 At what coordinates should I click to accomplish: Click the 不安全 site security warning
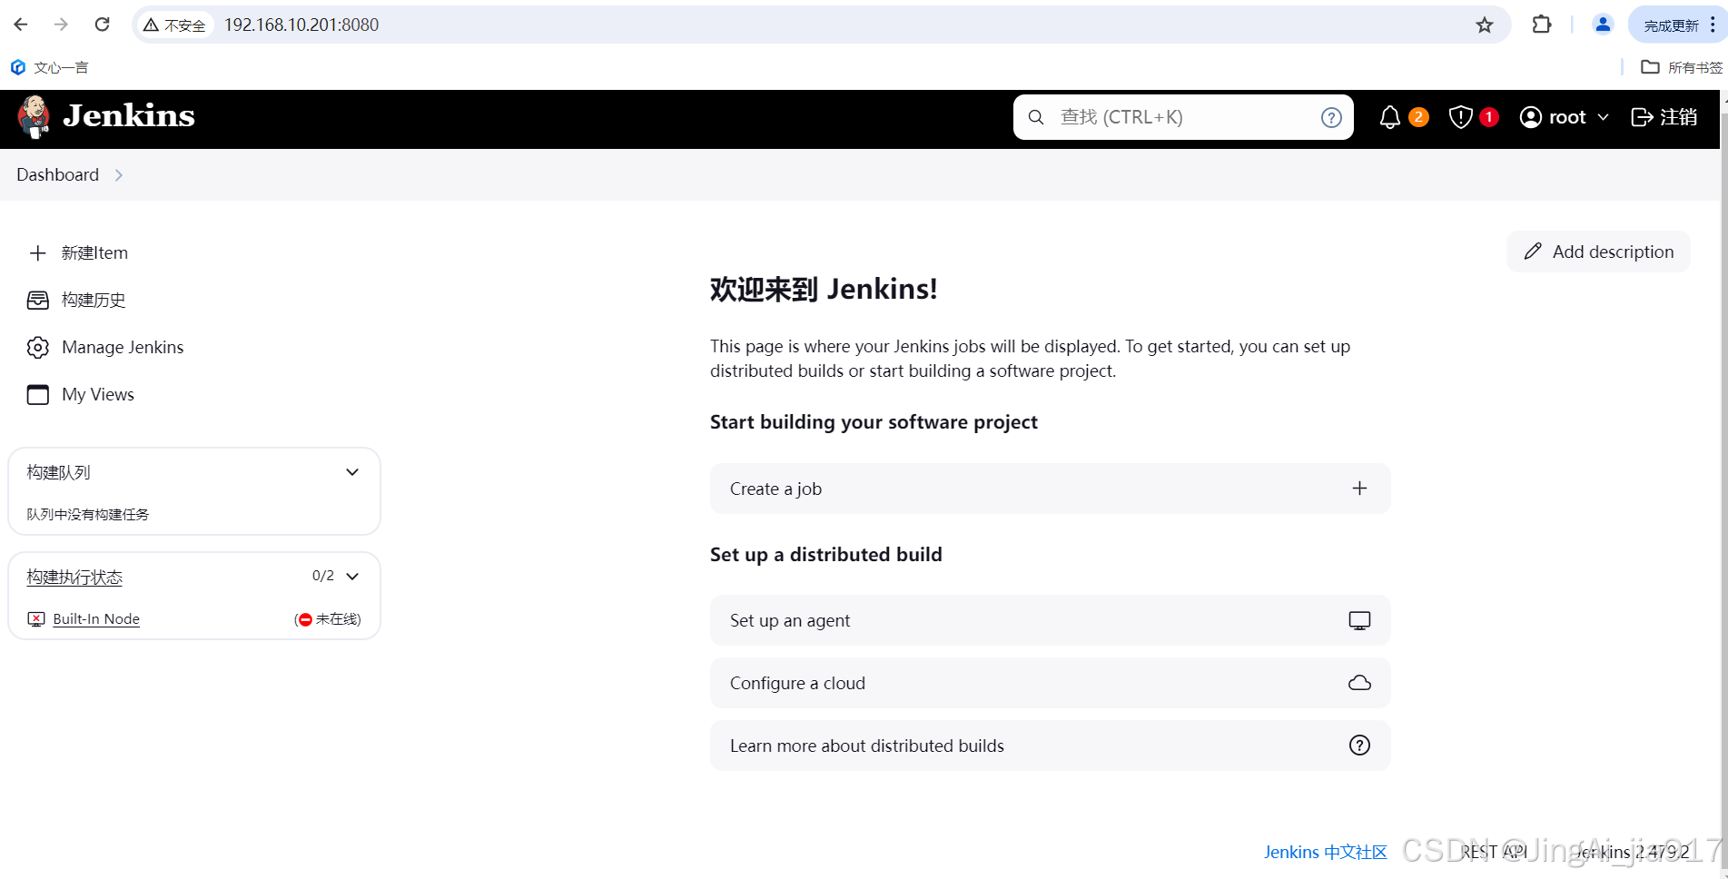[175, 25]
